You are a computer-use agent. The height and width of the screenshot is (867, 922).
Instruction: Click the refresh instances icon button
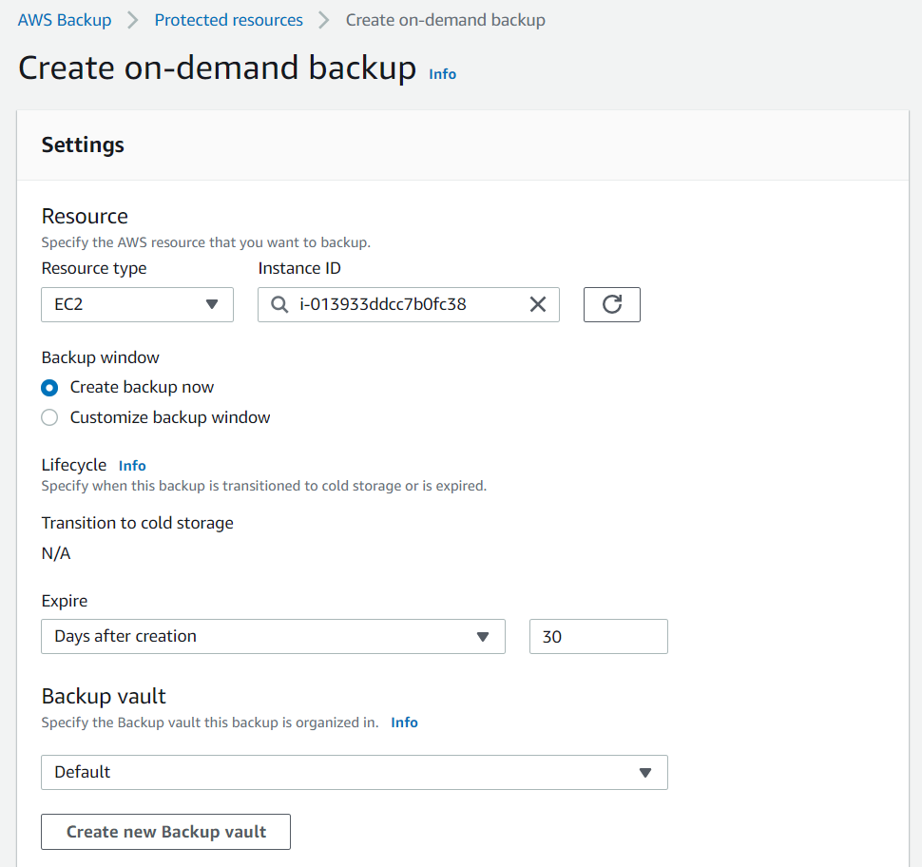click(611, 304)
